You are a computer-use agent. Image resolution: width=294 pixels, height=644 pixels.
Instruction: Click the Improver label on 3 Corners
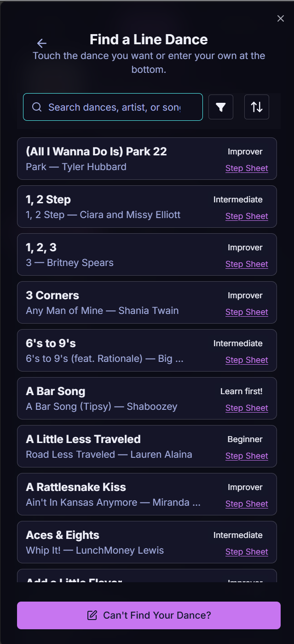[x=245, y=295]
